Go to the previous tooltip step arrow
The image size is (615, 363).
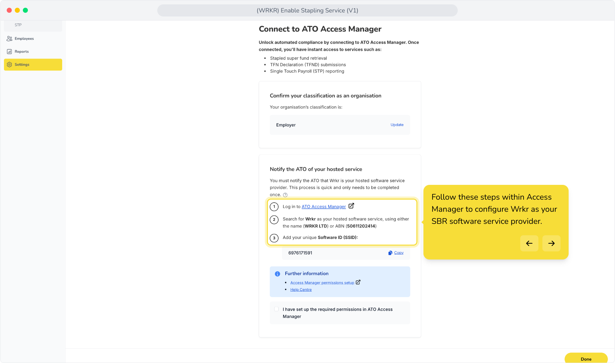click(x=529, y=243)
